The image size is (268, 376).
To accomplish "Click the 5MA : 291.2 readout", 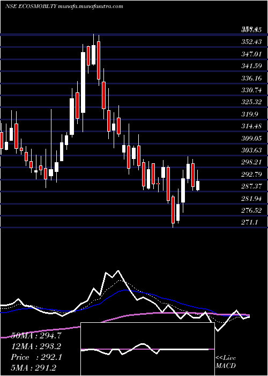I will tap(33, 368).
